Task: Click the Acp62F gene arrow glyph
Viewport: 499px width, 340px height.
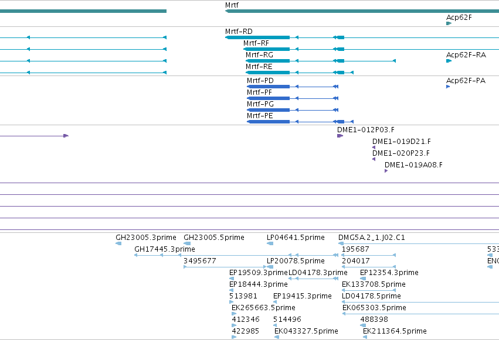Action: (x=449, y=23)
